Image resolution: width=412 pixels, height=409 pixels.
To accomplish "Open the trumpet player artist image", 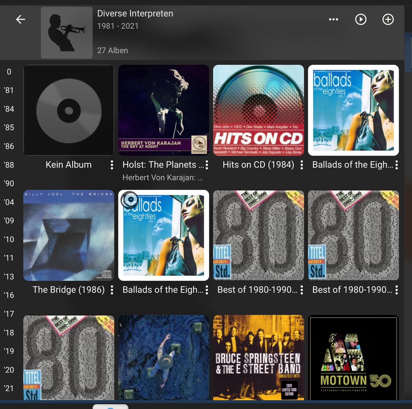I will [x=67, y=33].
